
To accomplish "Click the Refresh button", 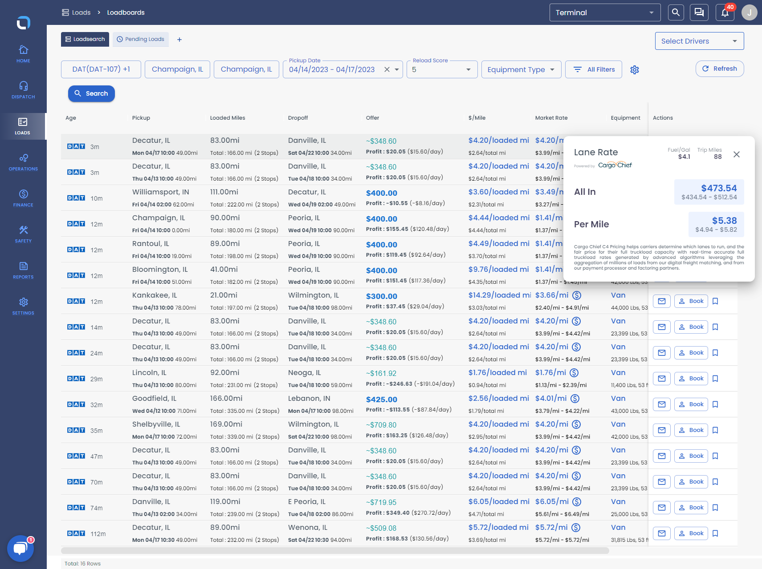I will [x=720, y=69].
